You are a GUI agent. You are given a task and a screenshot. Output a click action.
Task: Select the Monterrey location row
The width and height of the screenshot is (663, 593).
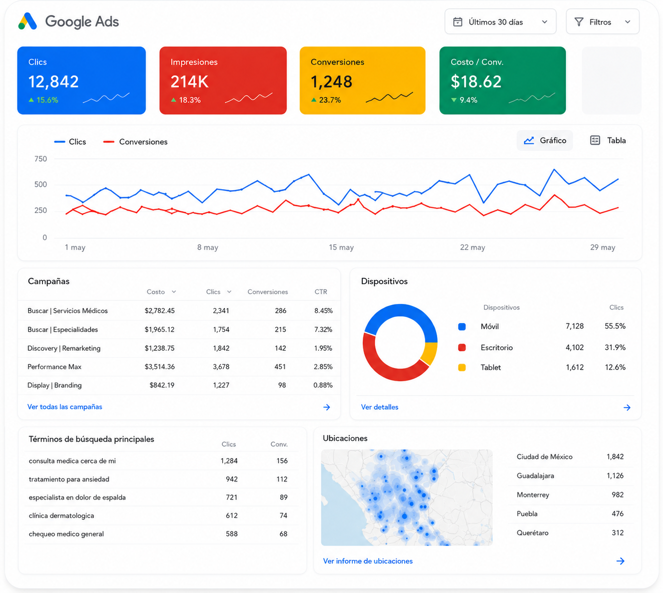pyautogui.click(x=571, y=495)
